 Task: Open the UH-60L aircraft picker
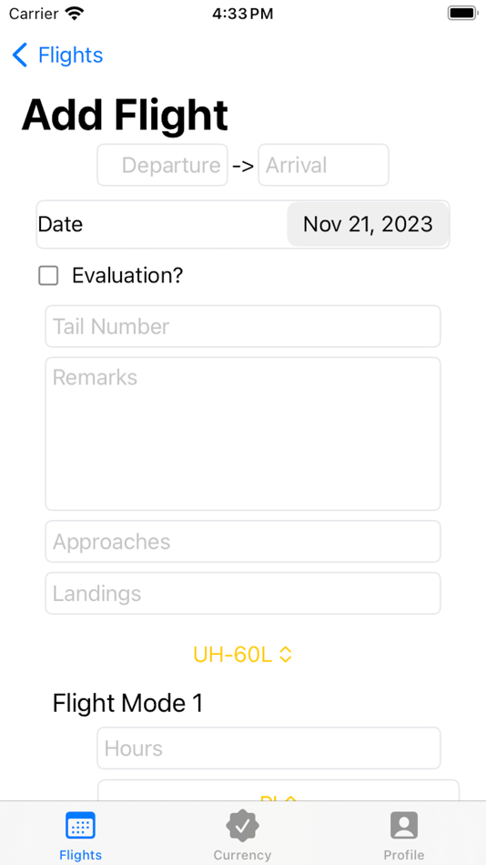[x=242, y=655]
